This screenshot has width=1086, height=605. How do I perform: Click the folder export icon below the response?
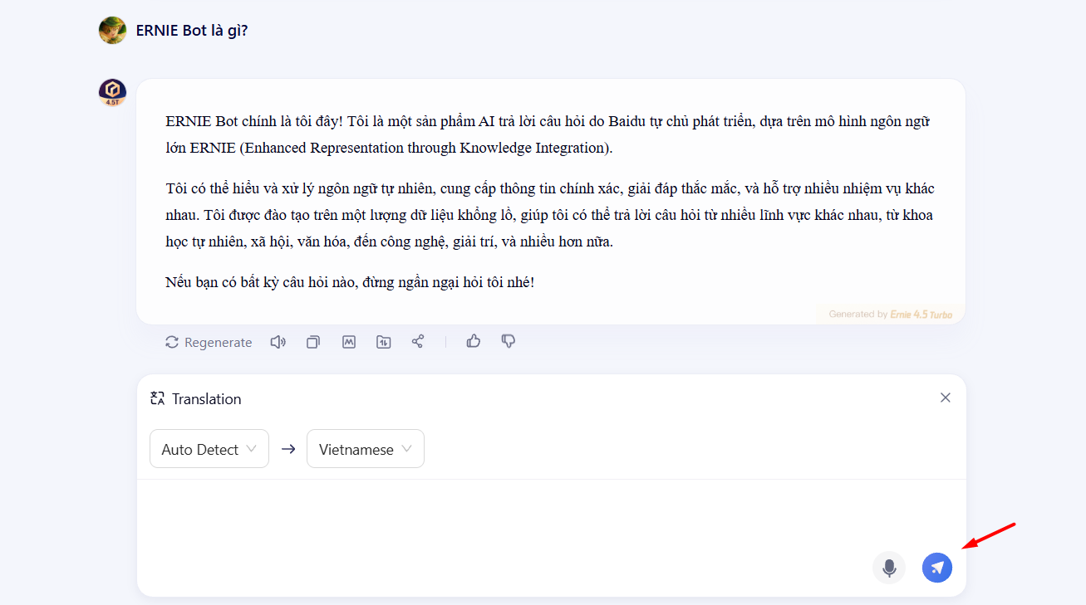(x=383, y=342)
